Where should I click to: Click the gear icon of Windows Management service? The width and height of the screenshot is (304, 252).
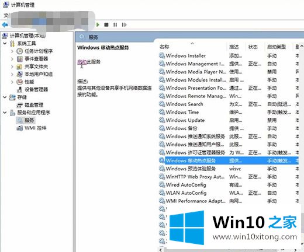point(162,64)
